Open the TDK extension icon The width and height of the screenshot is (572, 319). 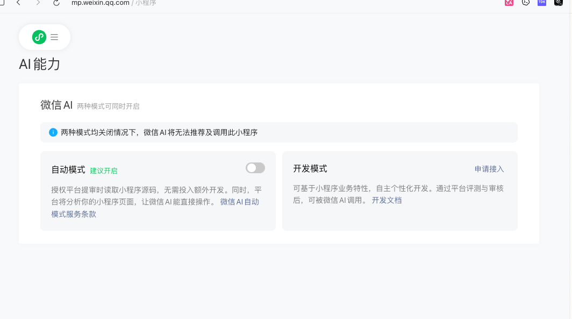[x=542, y=3]
